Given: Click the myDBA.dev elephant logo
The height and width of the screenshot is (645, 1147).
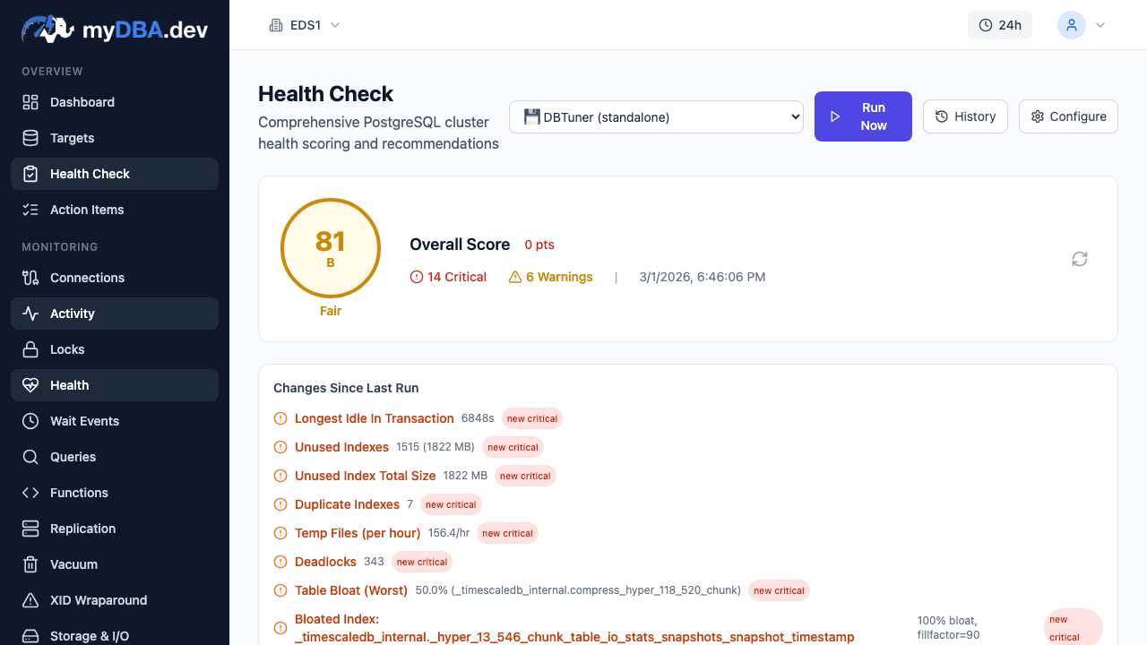Looking at the screenshot, I should tap(48, 29).
